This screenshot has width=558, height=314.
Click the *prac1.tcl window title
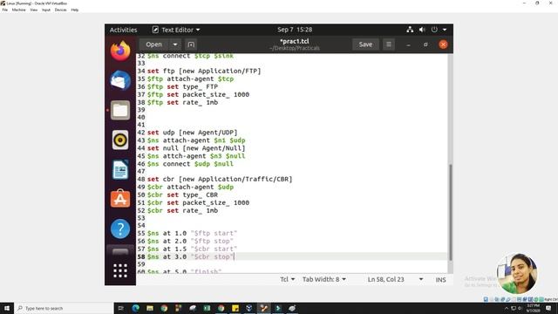(295, 41)
